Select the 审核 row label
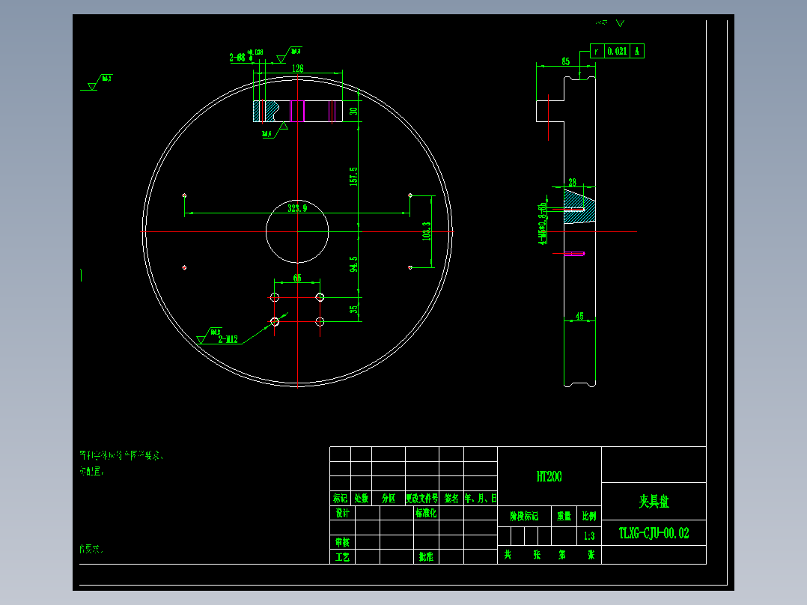807x605 pixels. [x=342, y=542]
